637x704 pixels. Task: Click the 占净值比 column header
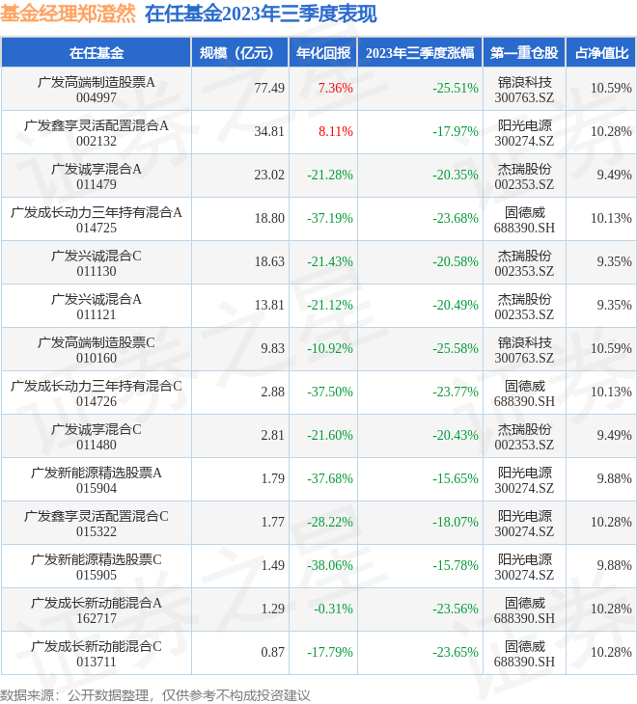coord(600,53)
